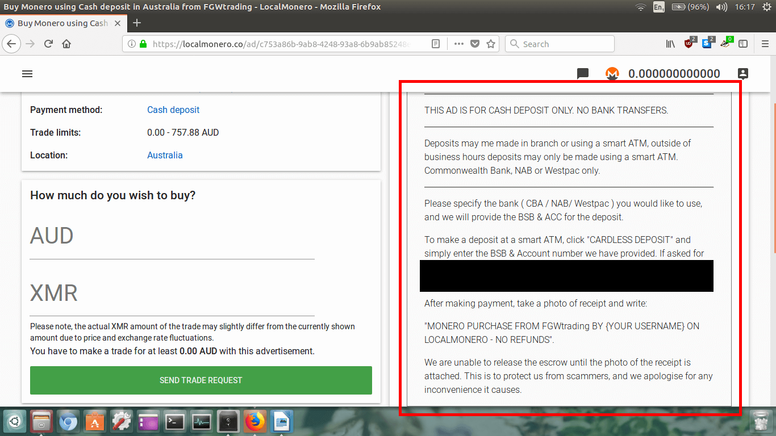
Task: Click the Firefox forward arrow
Action: (x=31, y=44)
